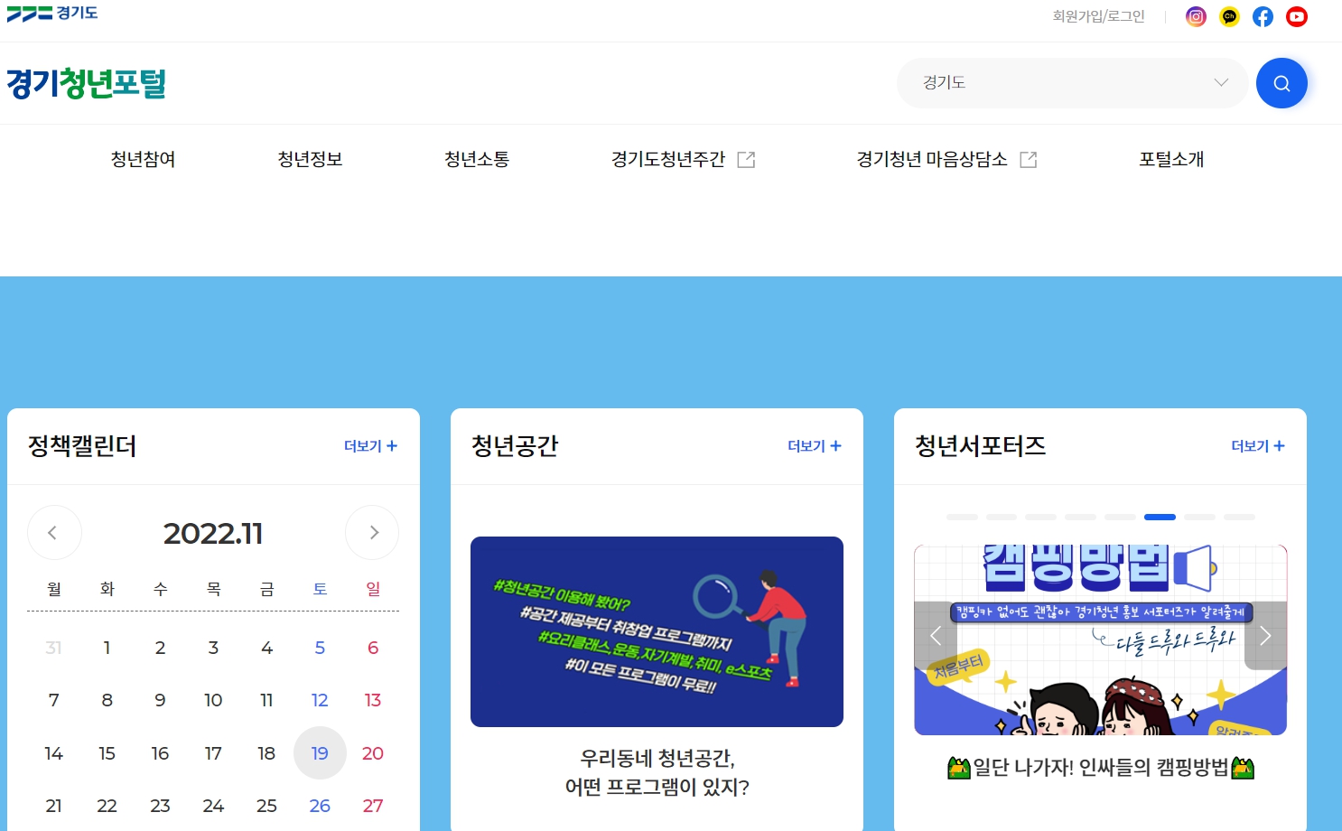Go to next month in 정책캘린더
This screenshot has height=831, width=1342.
(372, 533)
